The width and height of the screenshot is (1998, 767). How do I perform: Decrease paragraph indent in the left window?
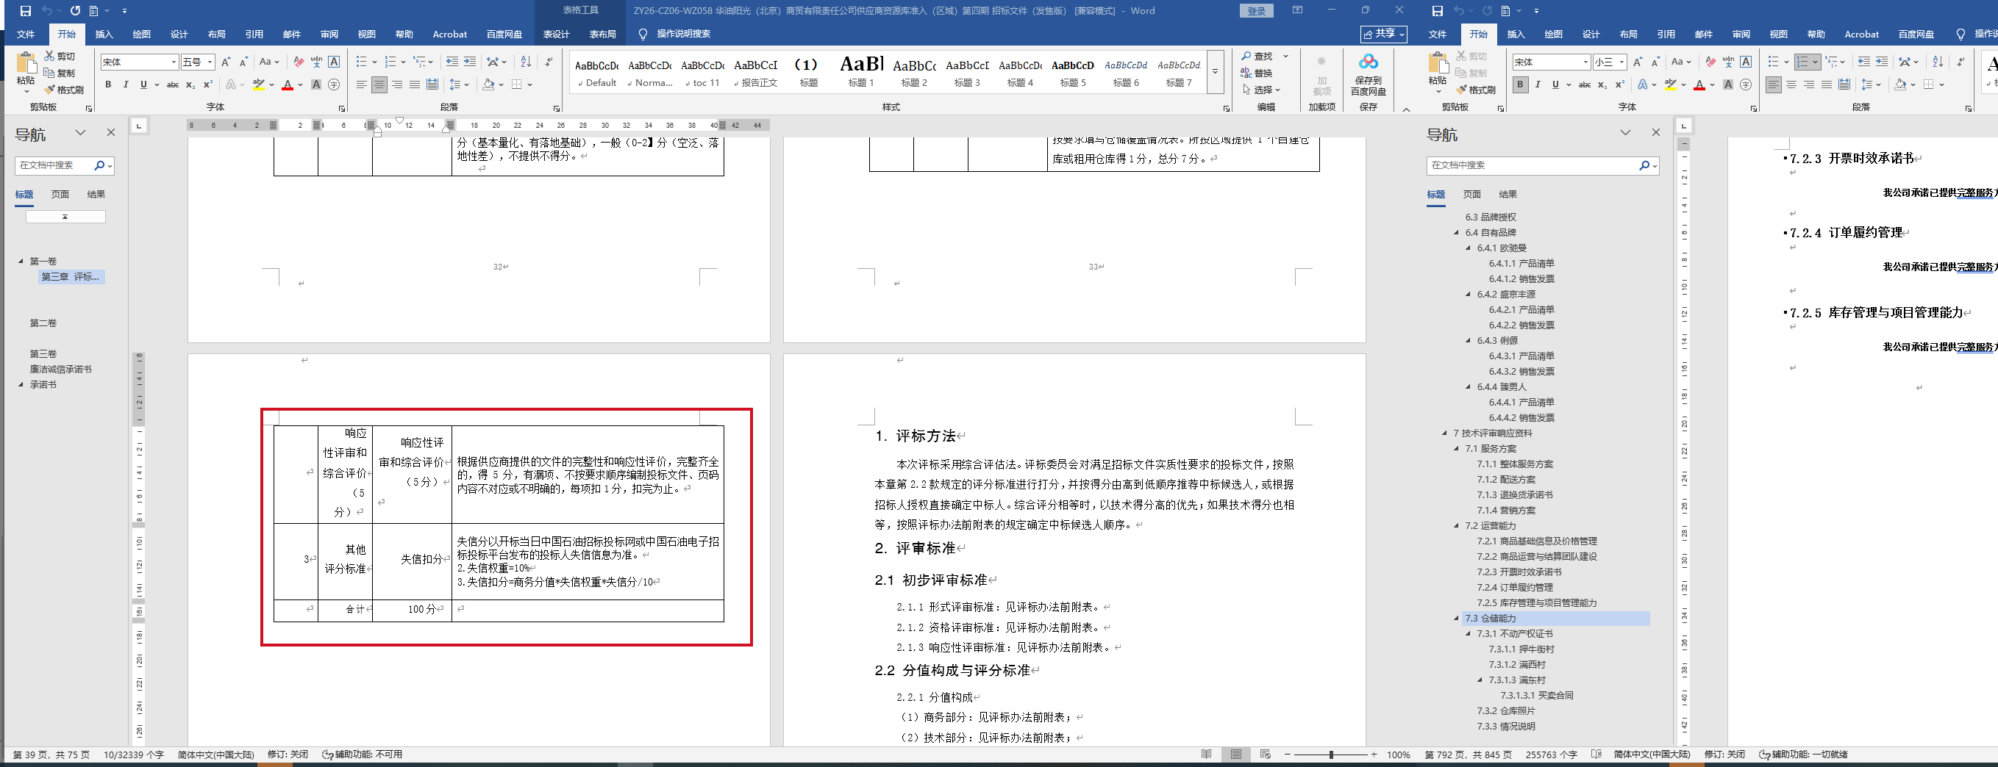452,62
